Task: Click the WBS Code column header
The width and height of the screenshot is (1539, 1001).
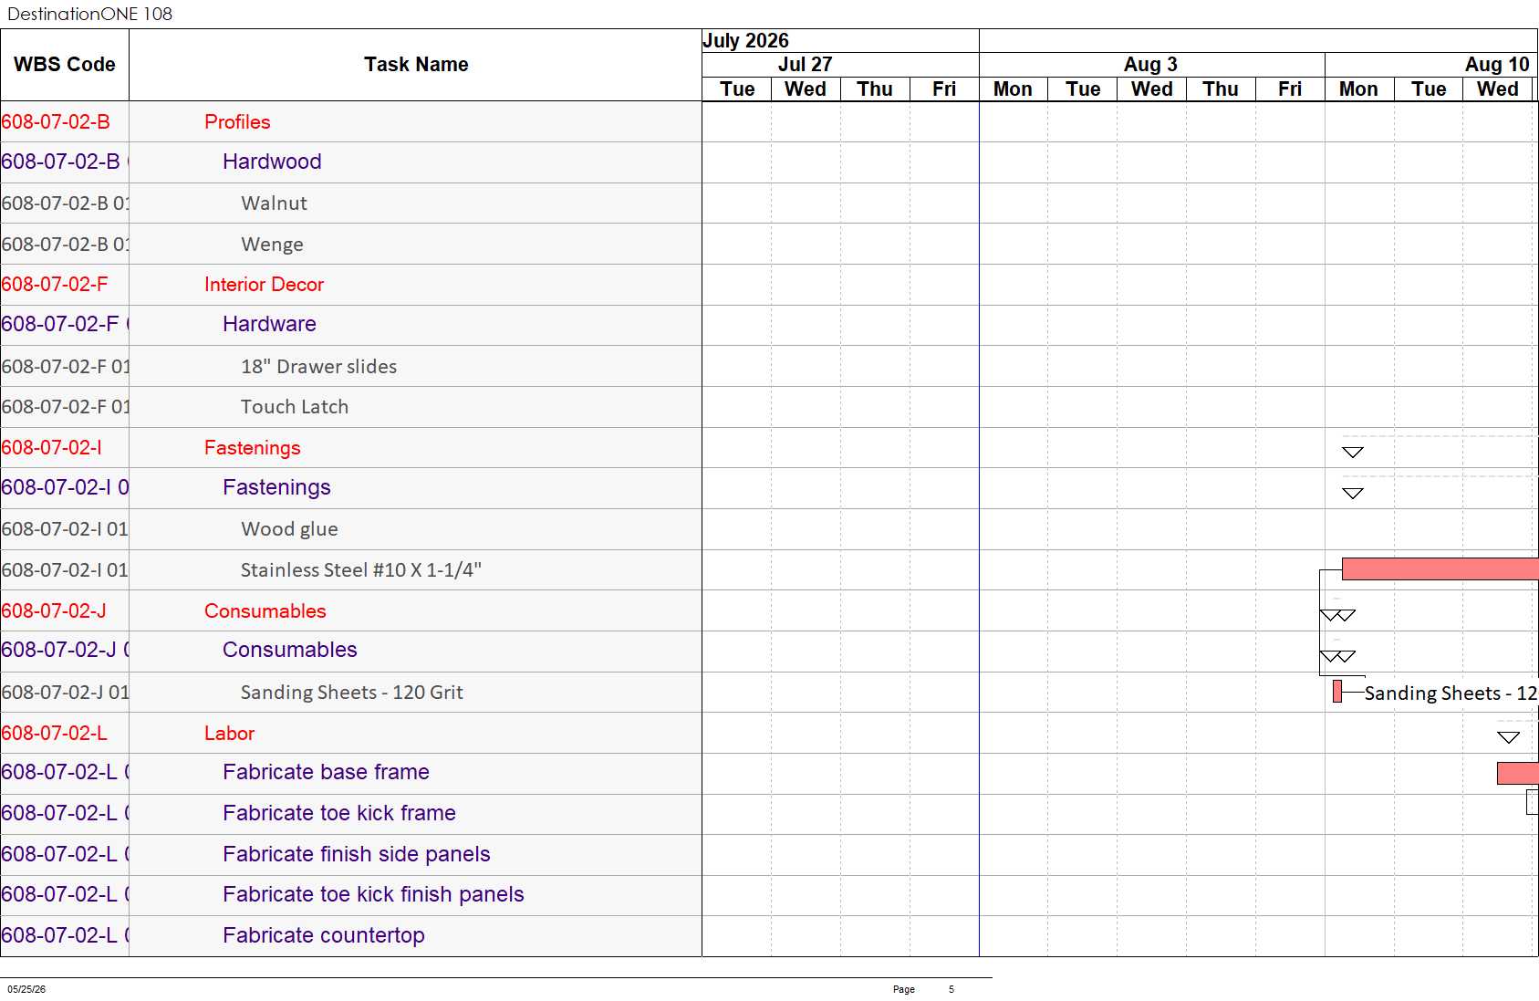Action: tap(65, 65)
